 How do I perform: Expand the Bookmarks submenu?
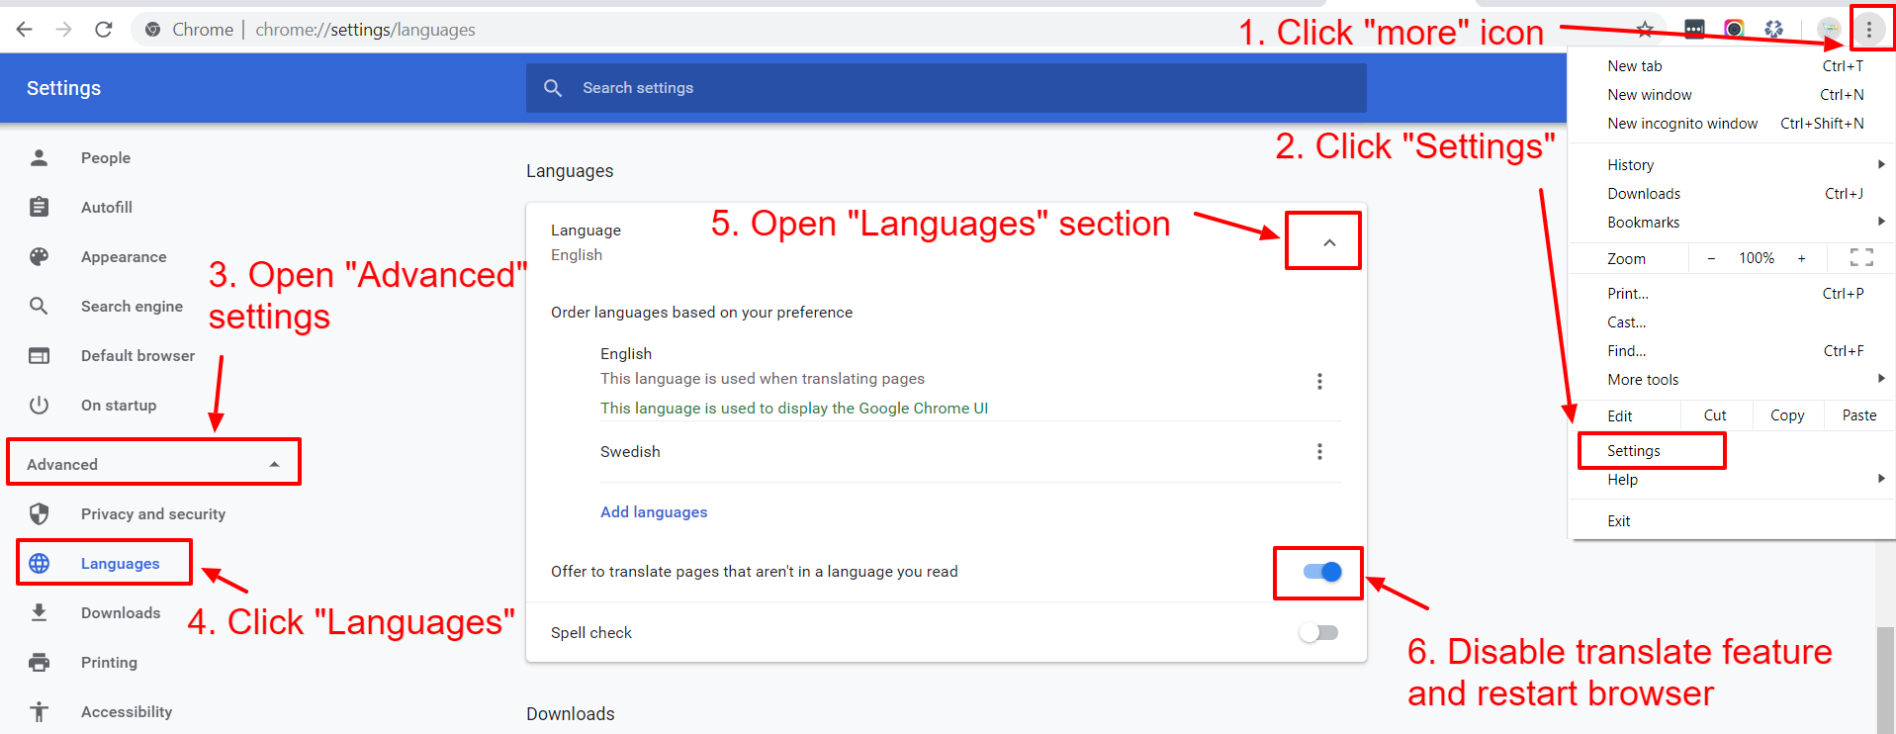pyautogui.click(x=1881, y=222)
